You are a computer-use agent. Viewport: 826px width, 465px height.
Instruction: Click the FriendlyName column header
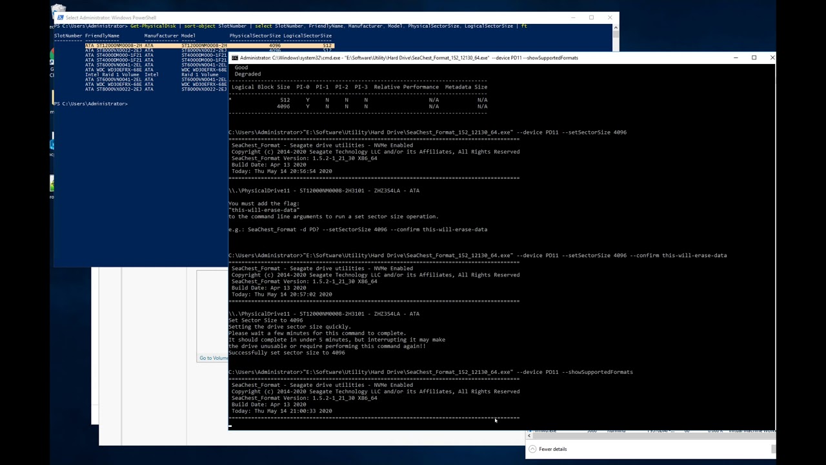coord(102,36)
